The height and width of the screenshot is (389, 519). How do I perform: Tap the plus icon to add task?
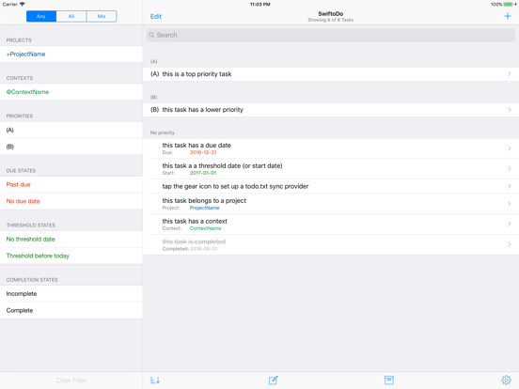(x=507, y=16)
